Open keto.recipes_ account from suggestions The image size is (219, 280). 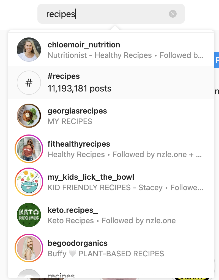[73, 210]
